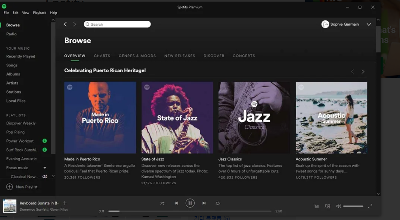Skip to next track
400x220 pixels.
[204, 203]
